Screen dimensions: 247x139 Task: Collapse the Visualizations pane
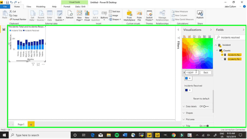click(211, 30)
